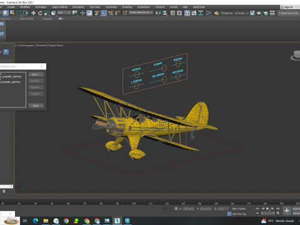Toggle Spinner Snap
This screenshot has height=225, width=300.
(x=117, y=13)
